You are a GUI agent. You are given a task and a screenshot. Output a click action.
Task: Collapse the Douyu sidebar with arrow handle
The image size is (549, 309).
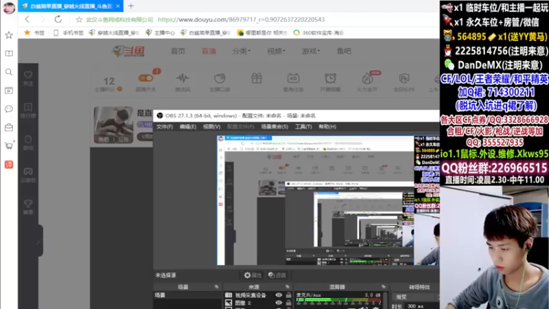[x=39, y=241]
